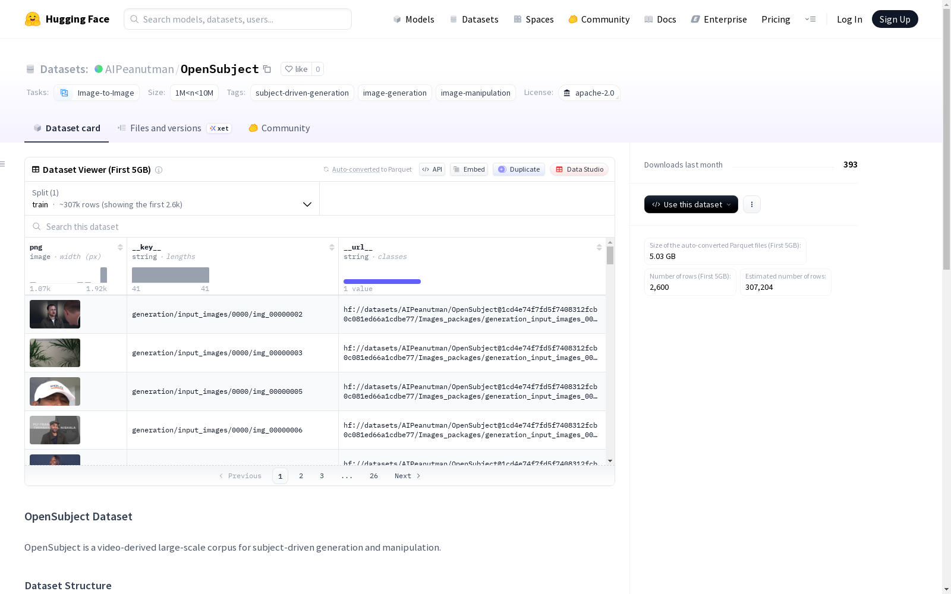Image resolution: width=951 pixels, height=594 pixels.
Task: Click the current page 1 button
Action: coord(280,476)
